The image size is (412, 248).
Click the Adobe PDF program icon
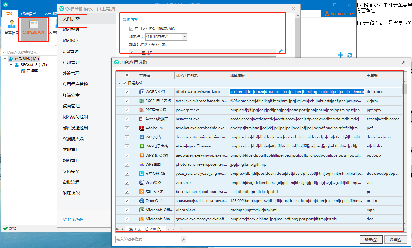tap(142, 128)
